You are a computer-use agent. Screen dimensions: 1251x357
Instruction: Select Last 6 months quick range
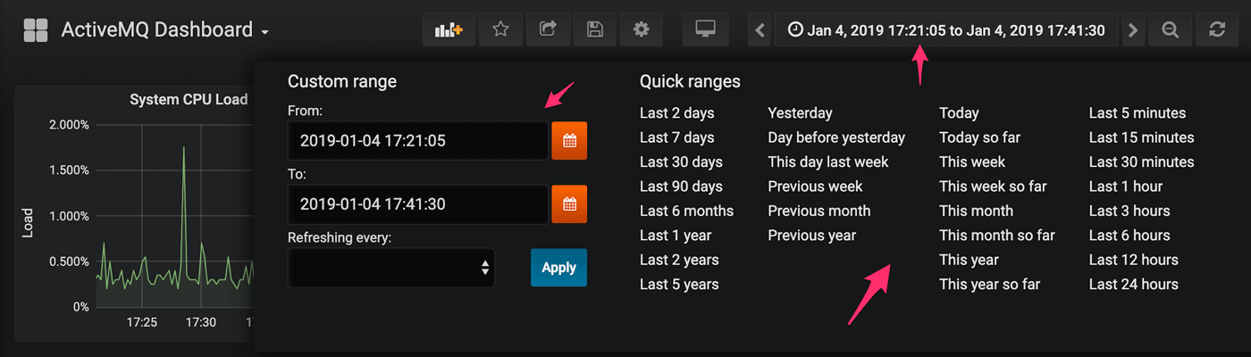point(686,212)
